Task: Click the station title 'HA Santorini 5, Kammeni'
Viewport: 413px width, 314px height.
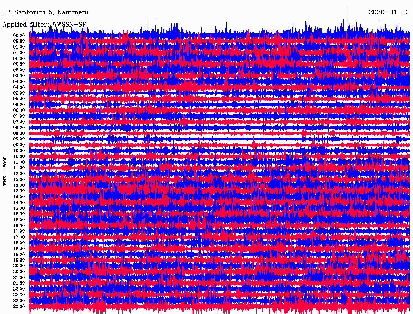Action: [x=46, y=12]
